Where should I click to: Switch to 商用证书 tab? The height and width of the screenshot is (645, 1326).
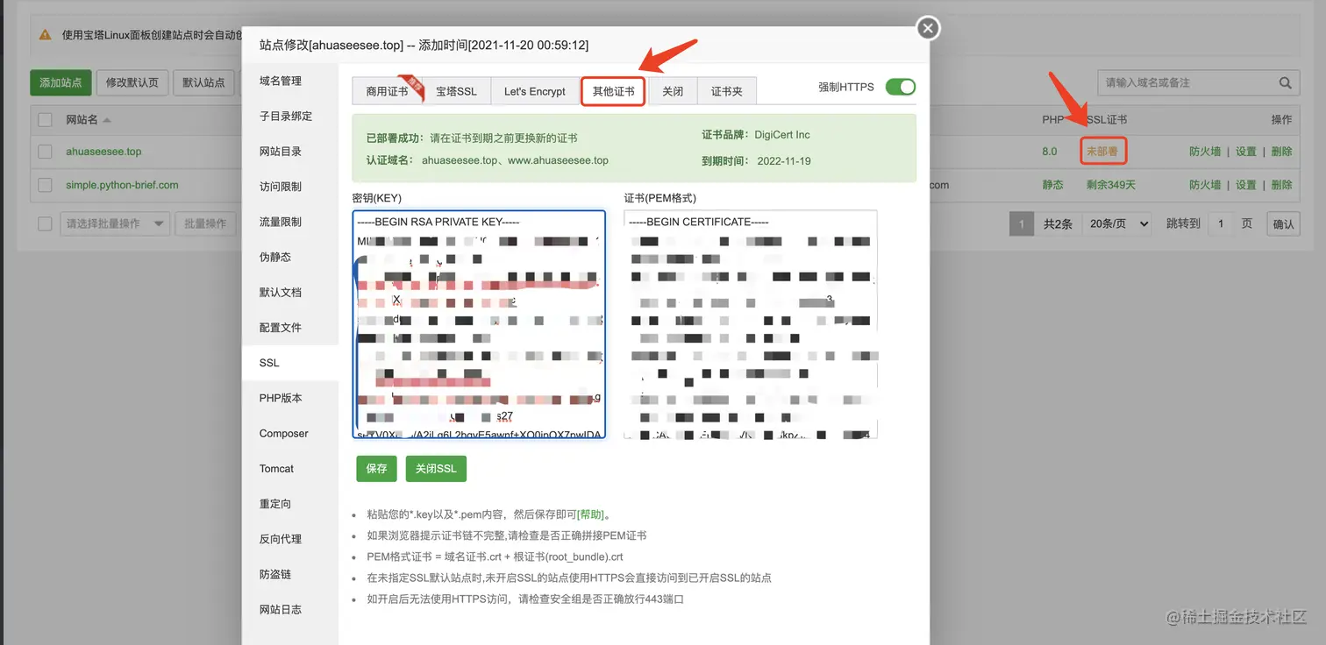387,91
